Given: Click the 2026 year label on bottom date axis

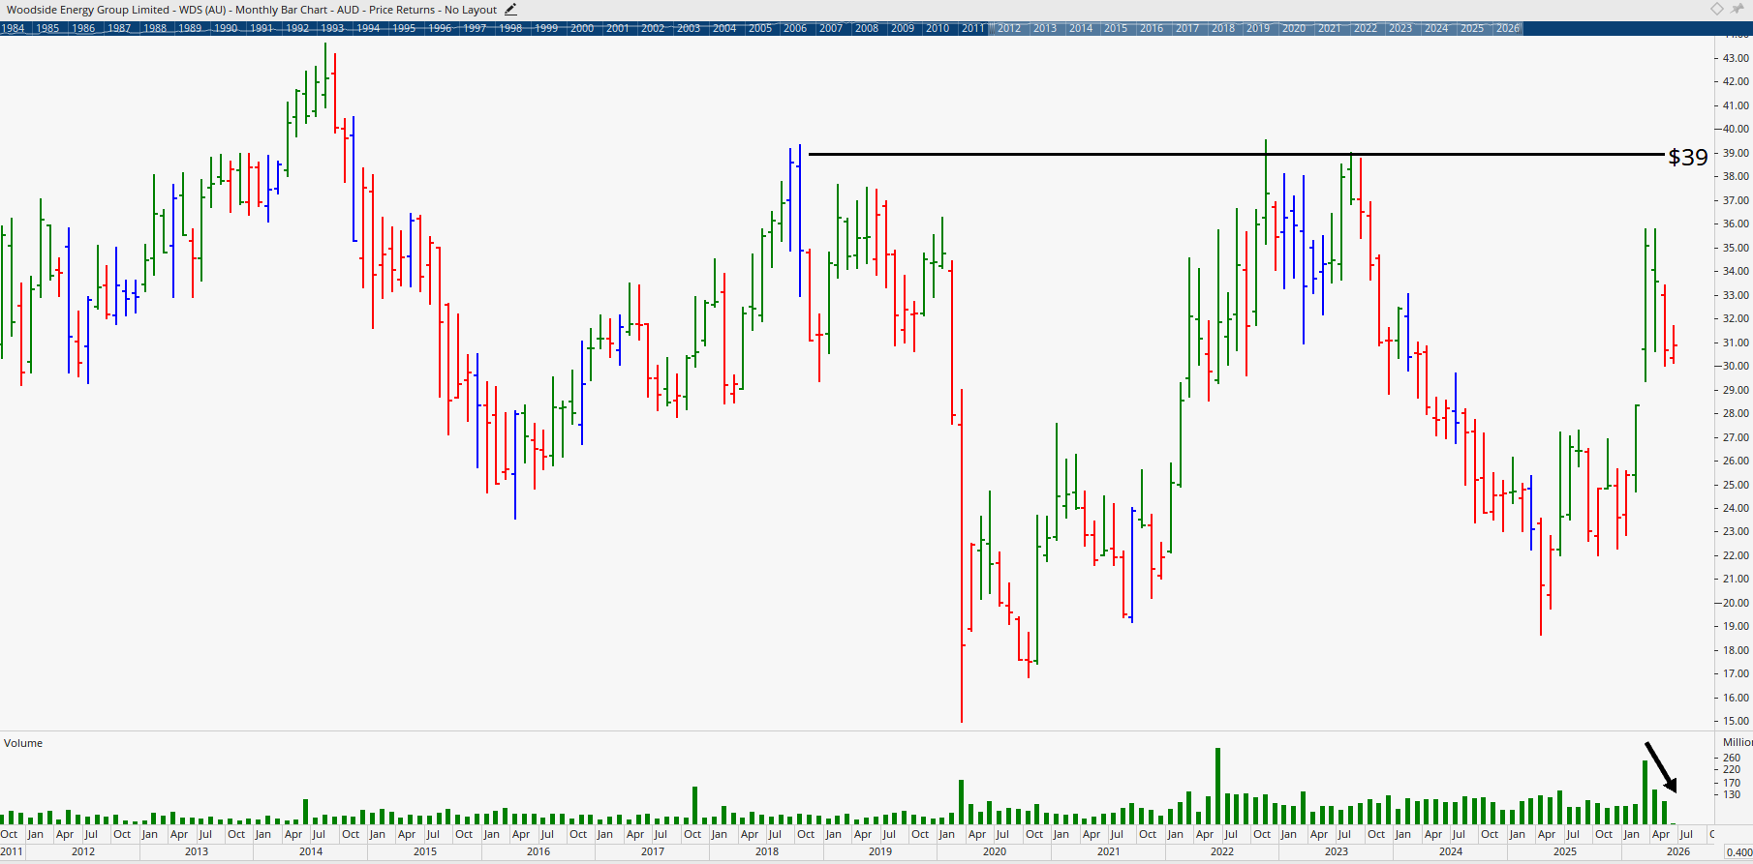Looking at the screenshot, I should click(x=1678, y=851).
